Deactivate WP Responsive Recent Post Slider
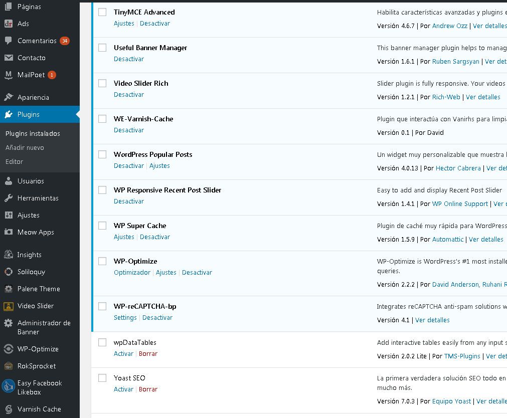This screenshot has width=507, height=418. (x=129, y=201)
